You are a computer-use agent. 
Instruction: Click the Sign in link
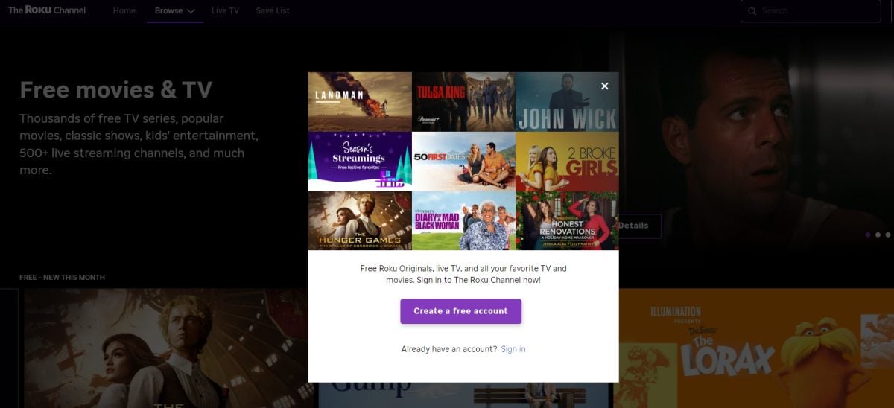point(513,349)
